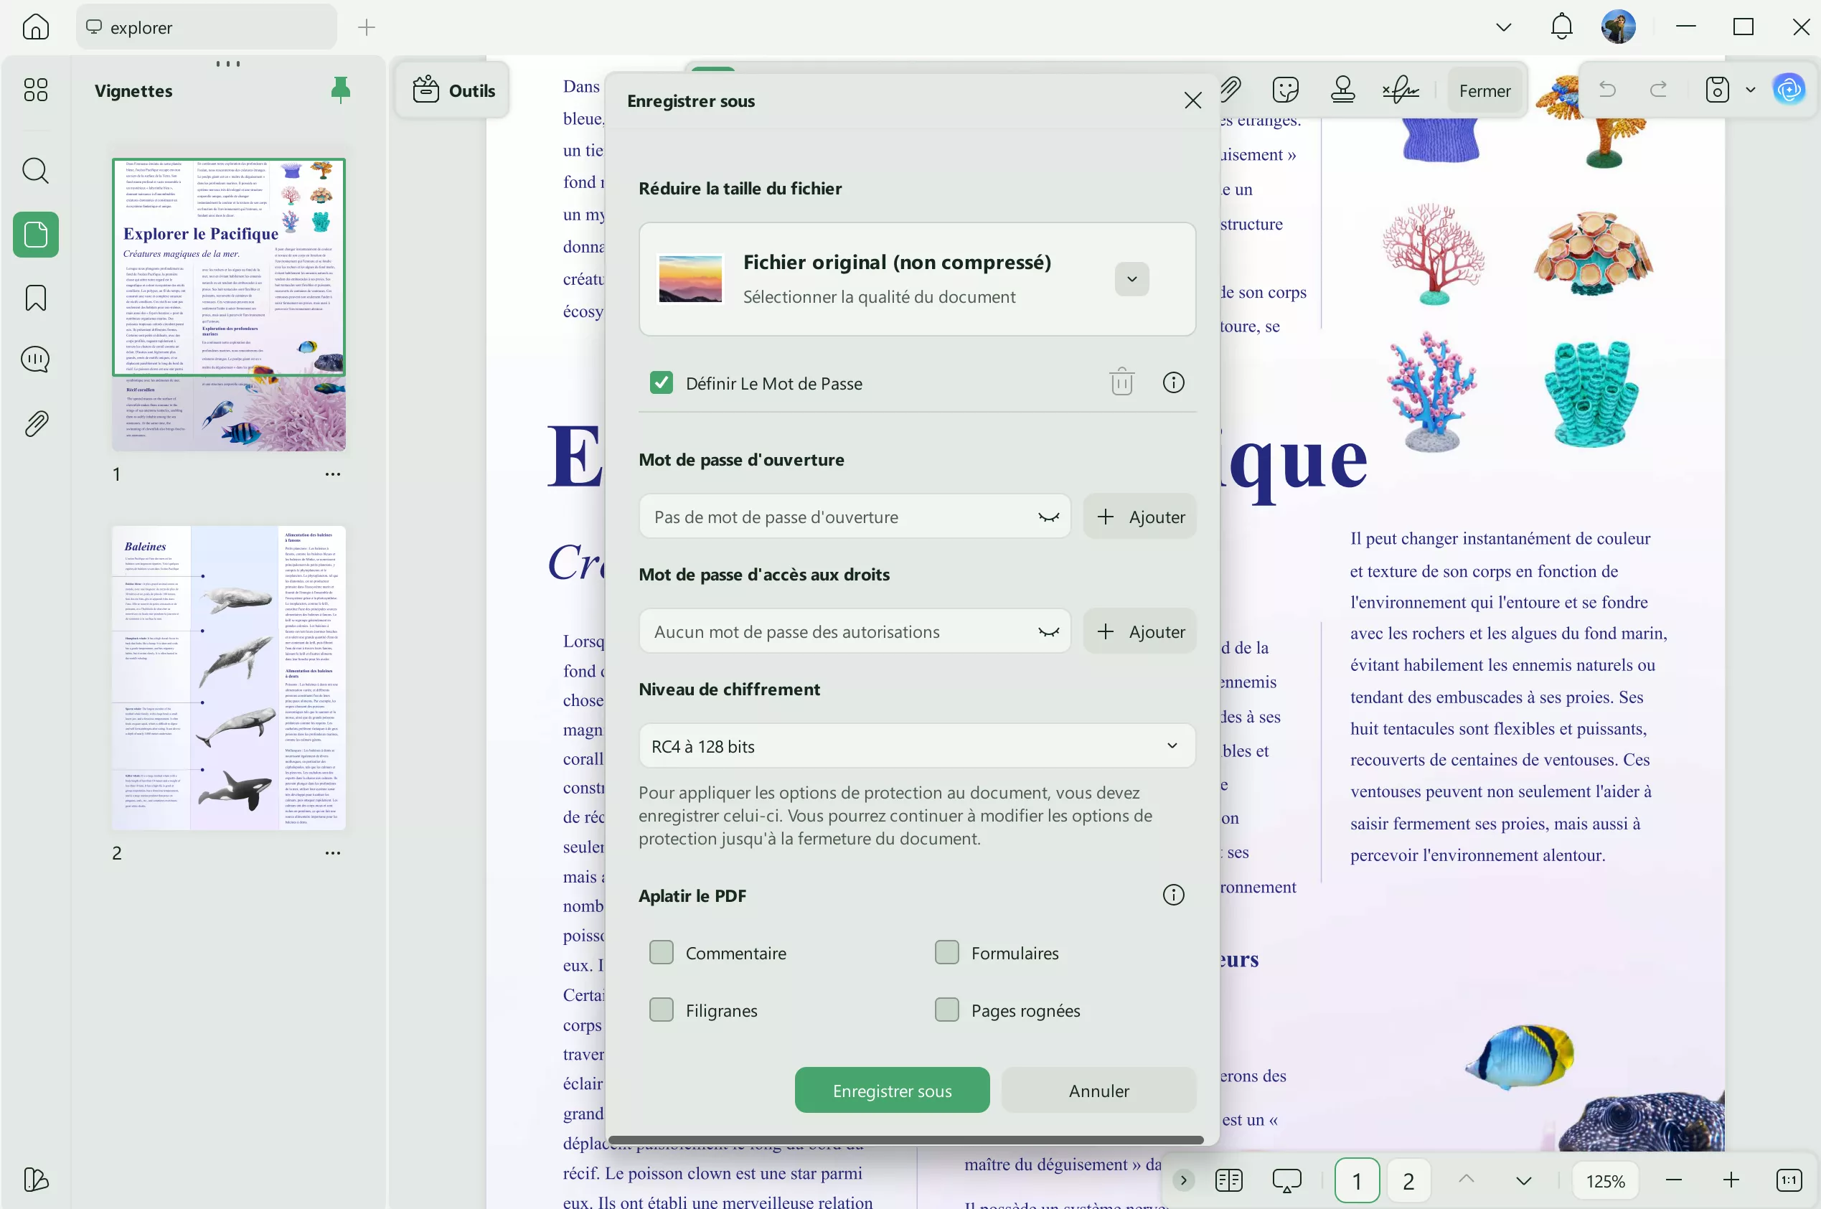Click the bottom-left sidebar layers icon
The image size is (1821, 1209).
[x=35, y=1179]
